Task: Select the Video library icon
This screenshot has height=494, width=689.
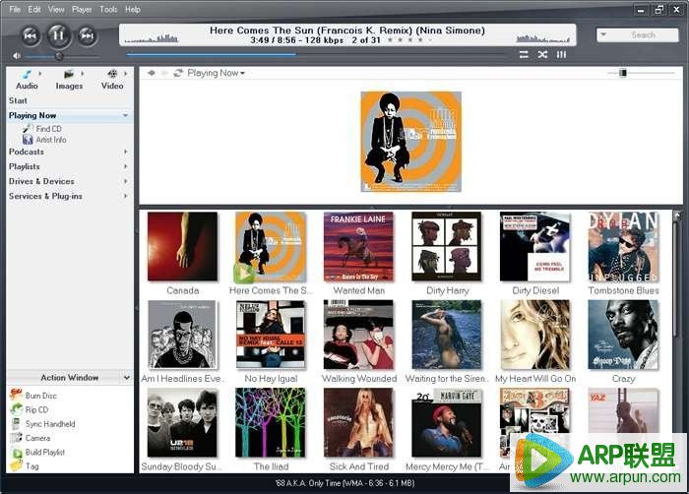Action: 112,80
